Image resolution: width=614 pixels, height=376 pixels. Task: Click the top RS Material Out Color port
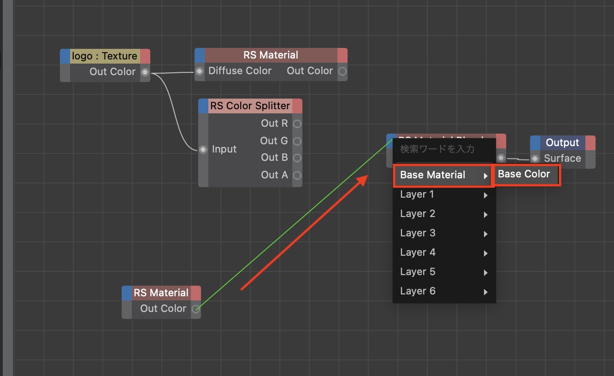coord(342,71)
